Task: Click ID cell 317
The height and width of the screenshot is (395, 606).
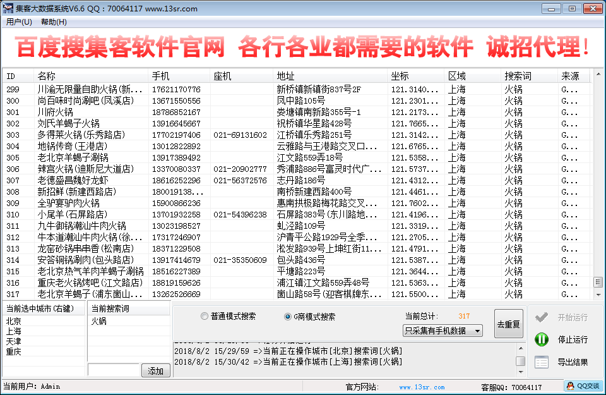Action: pyautogui.click(x=13, y=295)
